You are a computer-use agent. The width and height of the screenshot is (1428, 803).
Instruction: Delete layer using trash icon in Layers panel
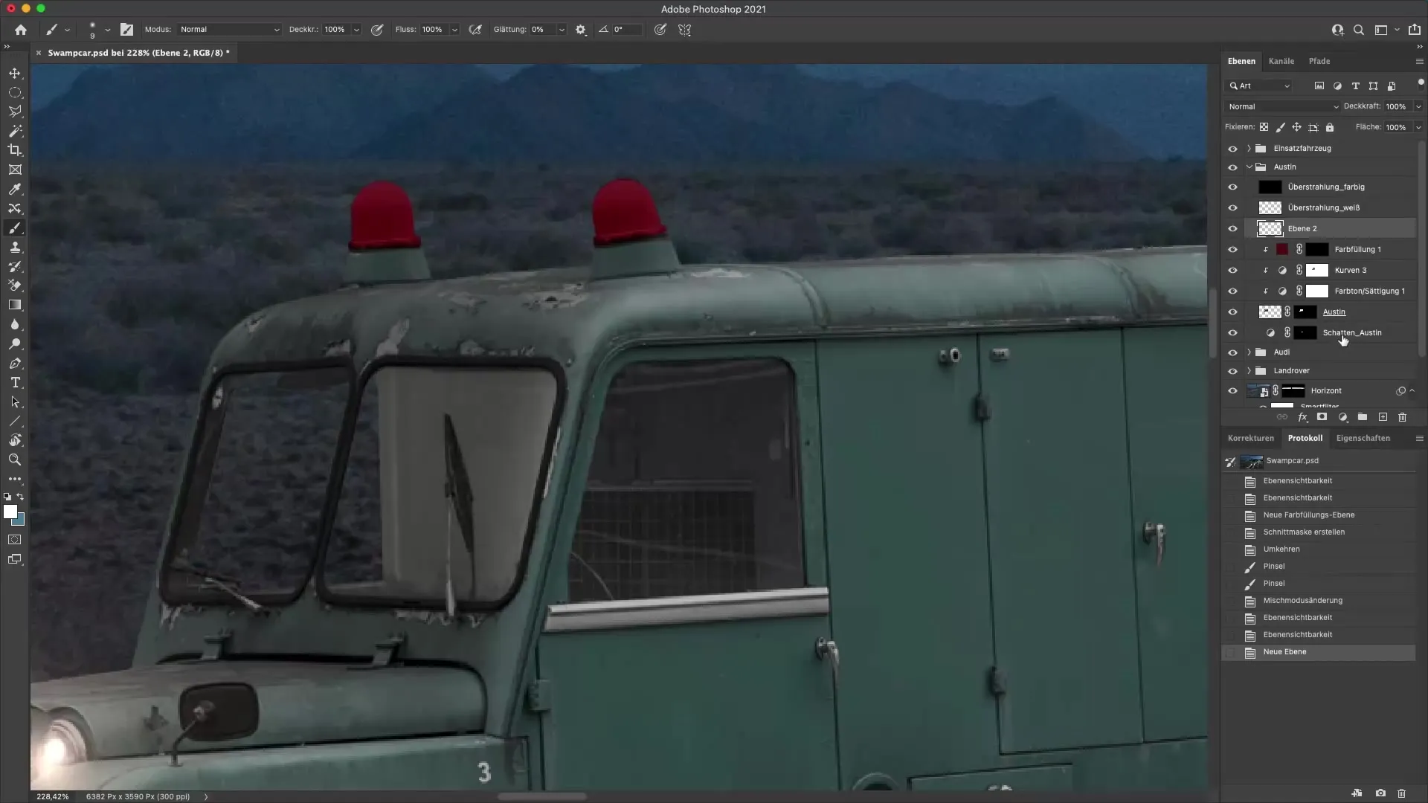1402,418
